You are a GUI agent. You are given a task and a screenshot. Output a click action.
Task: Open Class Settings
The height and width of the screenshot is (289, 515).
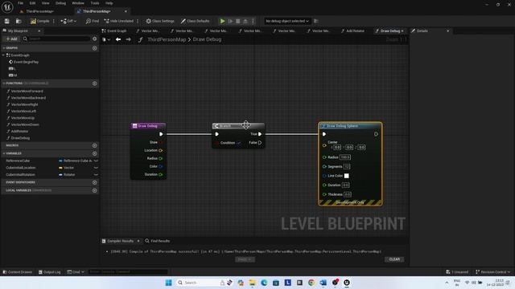point(160,21)
